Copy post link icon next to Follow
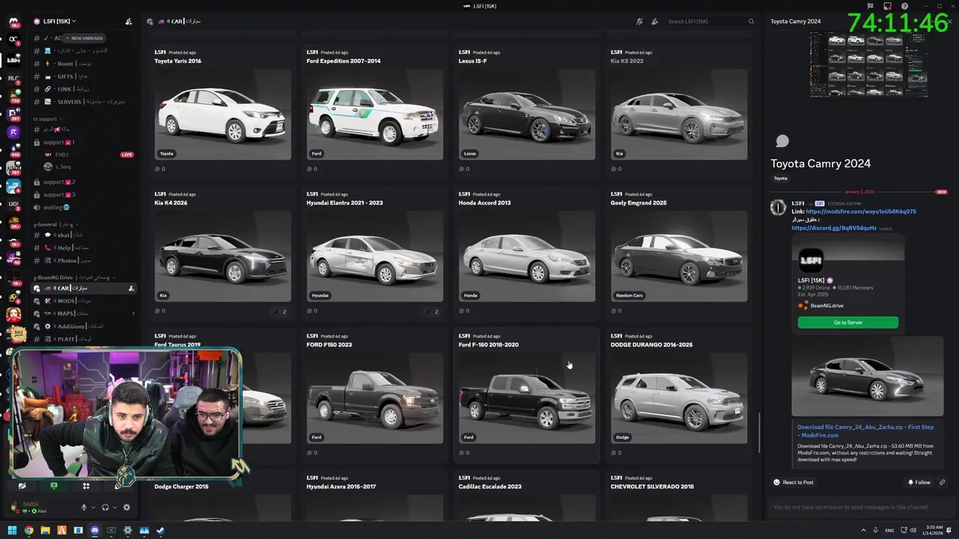The height and width of the screenshot is (539, 959). (x=942, y=482)
